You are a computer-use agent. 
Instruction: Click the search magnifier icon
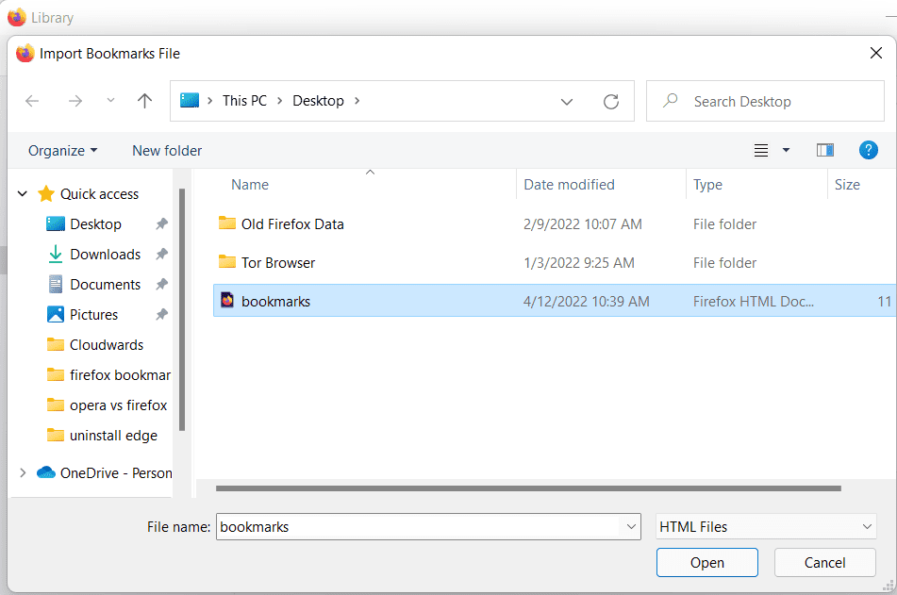670,101
